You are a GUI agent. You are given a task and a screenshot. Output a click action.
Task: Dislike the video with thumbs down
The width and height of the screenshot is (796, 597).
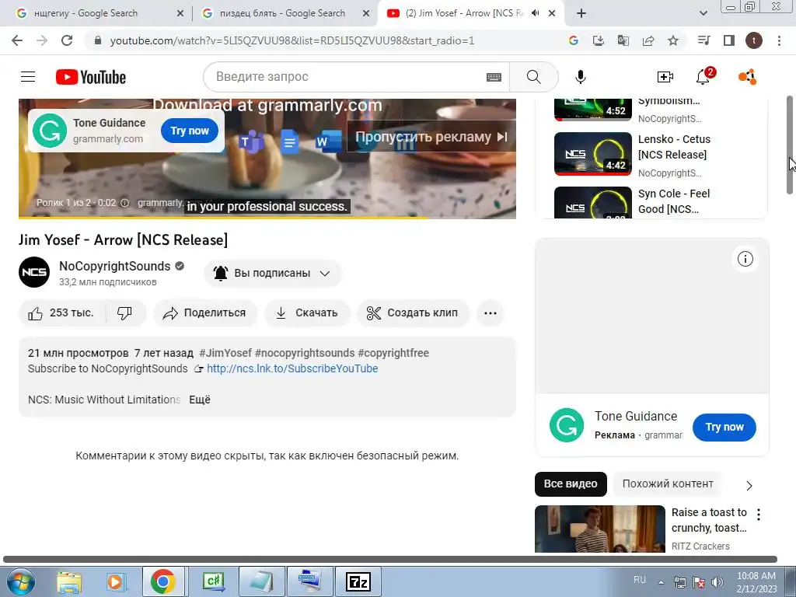tap(125, 313)
